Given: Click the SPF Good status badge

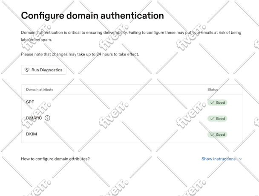Looking at the screenshot, I should click(217, 102).
